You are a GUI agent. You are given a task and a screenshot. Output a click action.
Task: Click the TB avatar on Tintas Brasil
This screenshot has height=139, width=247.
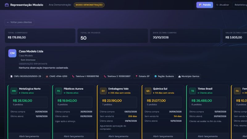click(192, 91)
